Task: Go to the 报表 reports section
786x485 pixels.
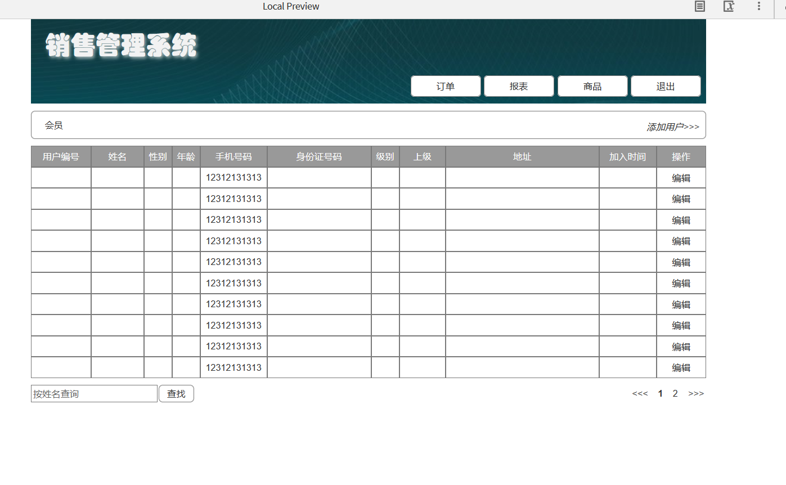Action: coord(519,86)
